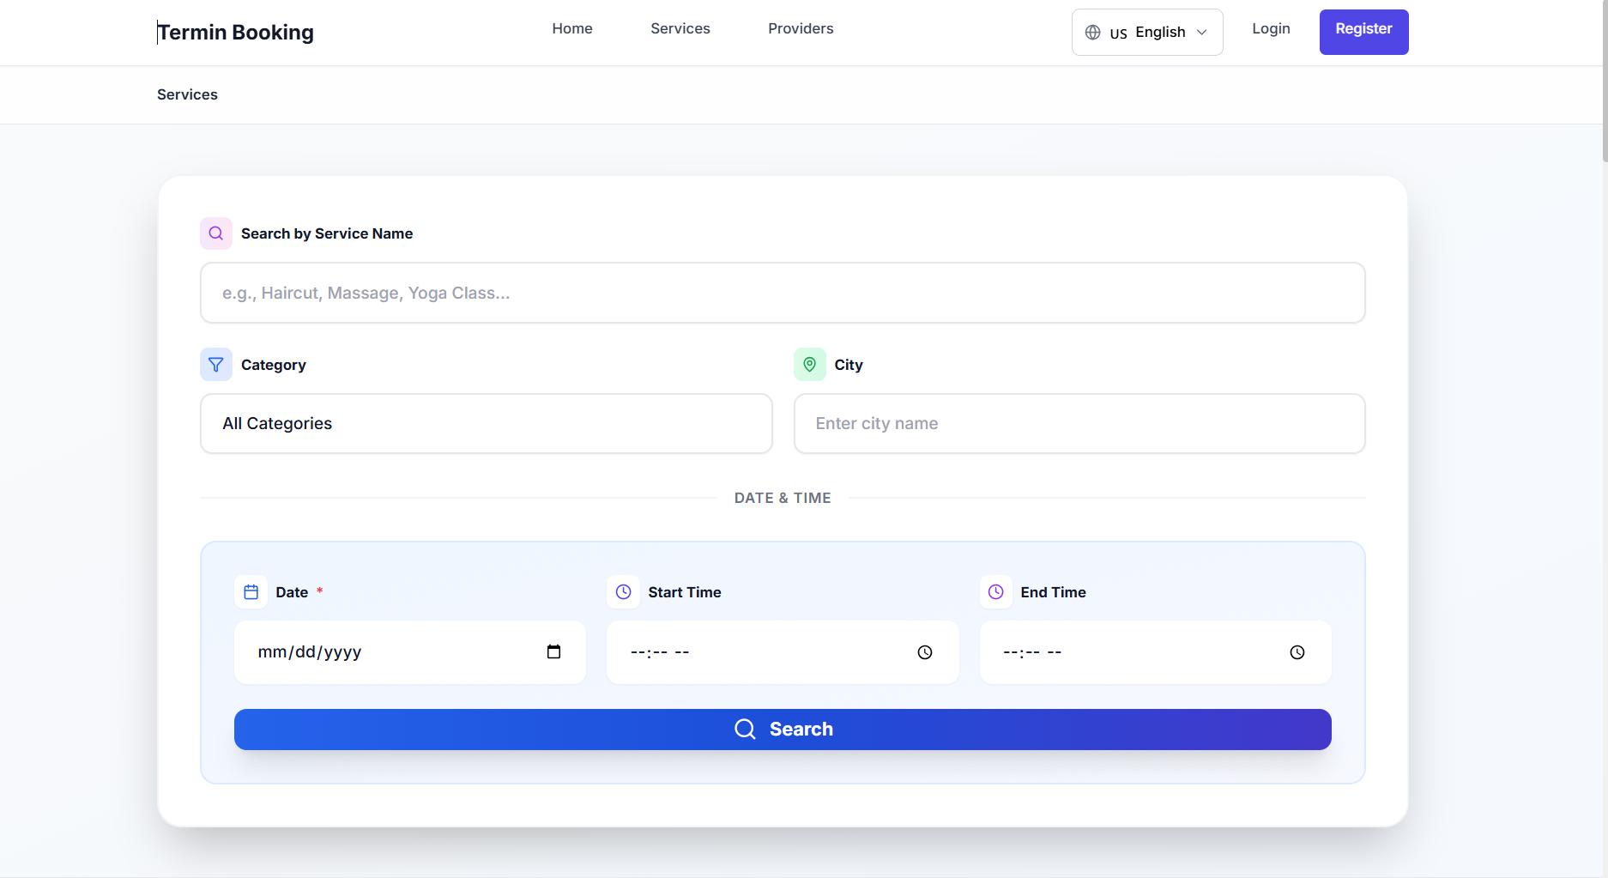
Task: Click the clock icon beside Start Time label
Action: 624,592
